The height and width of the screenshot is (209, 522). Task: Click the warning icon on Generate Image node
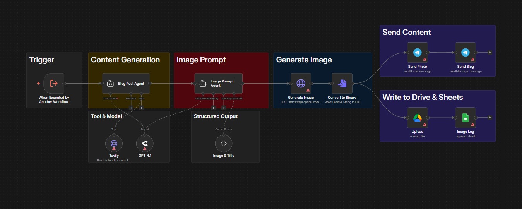(x=308, y=90)
